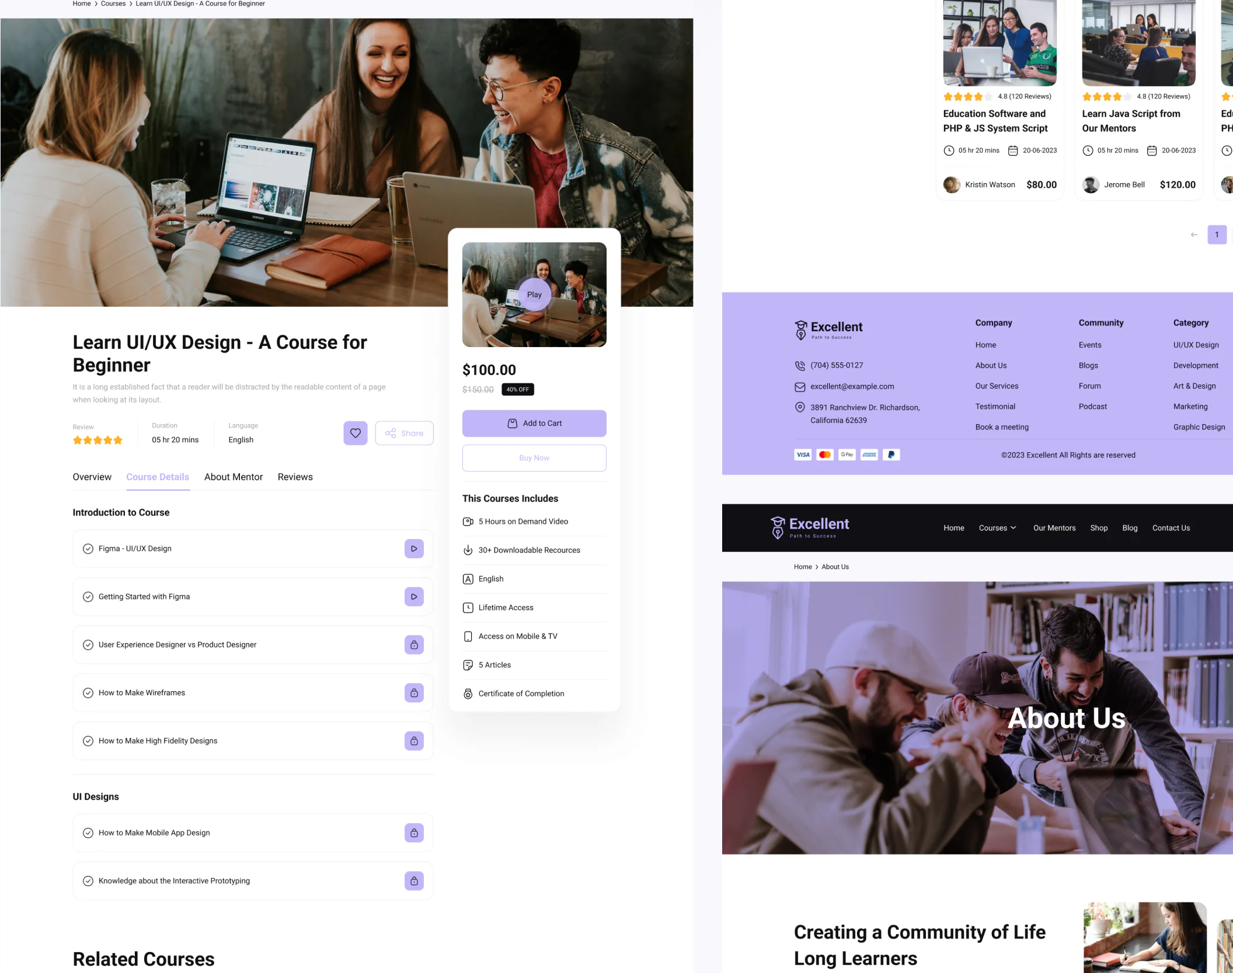Click the PayPal payment icon in footer
Viewport: 1233px width, 973px height.
(x=891, y=455)
